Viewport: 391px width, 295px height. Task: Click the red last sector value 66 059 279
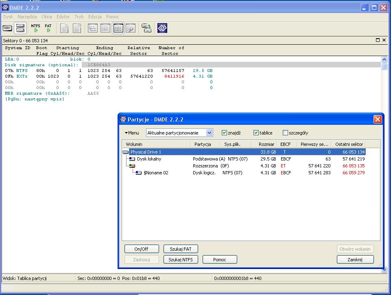click(x=354, y=173)
